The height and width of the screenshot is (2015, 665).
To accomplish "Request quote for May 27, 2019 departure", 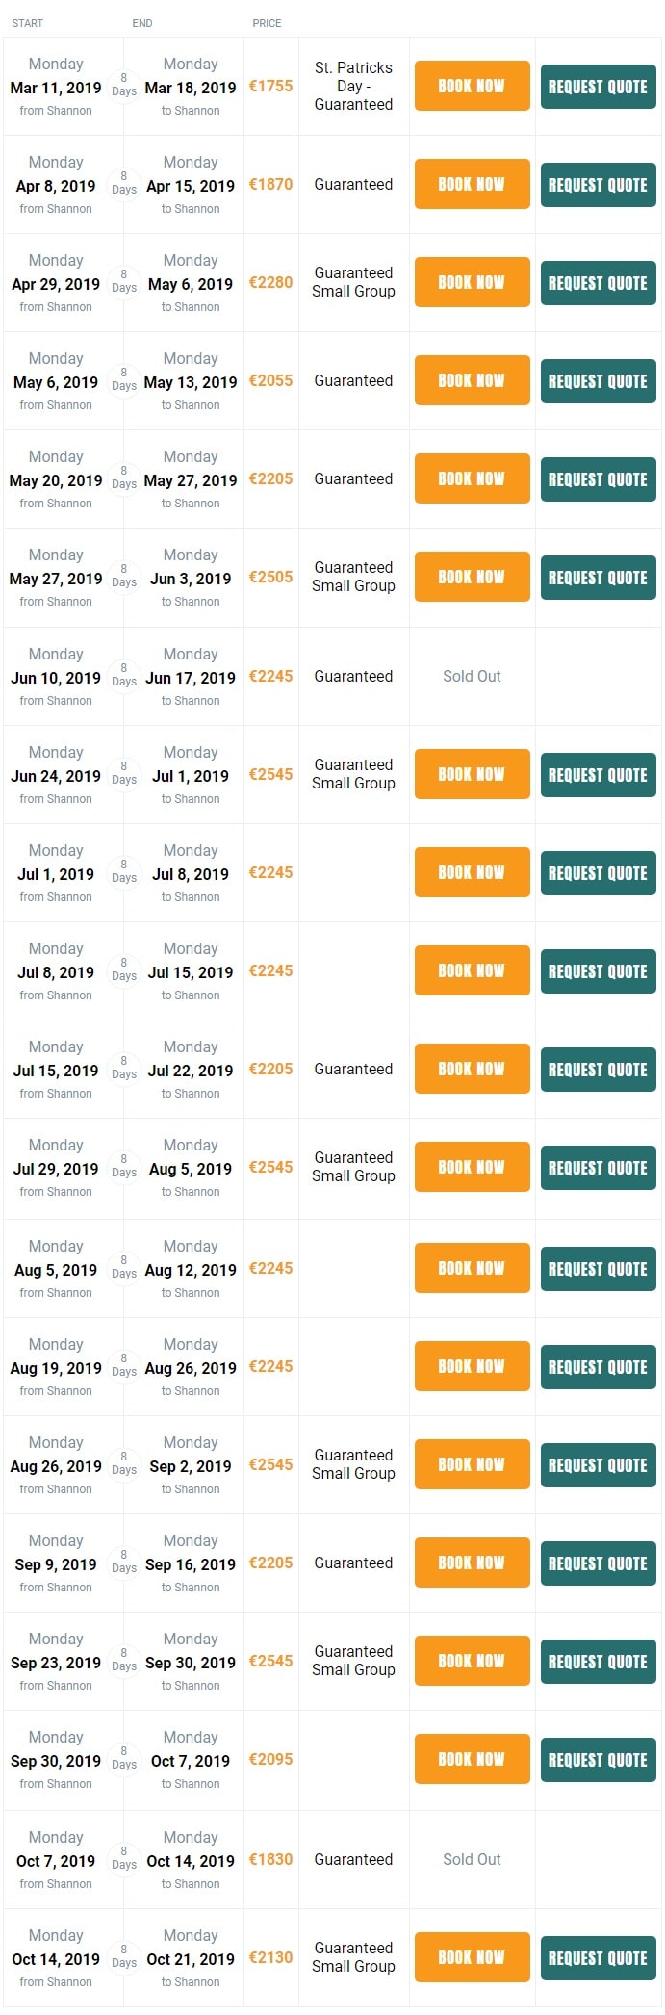I will (x=598, y=578).
